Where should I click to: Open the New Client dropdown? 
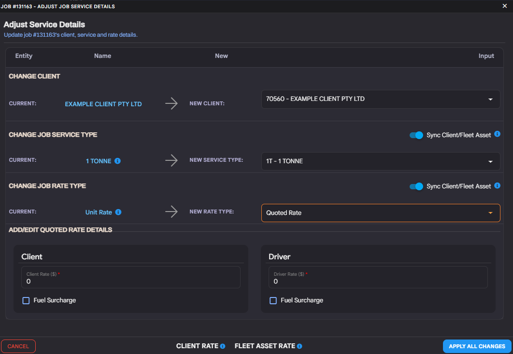pos(381,99)
